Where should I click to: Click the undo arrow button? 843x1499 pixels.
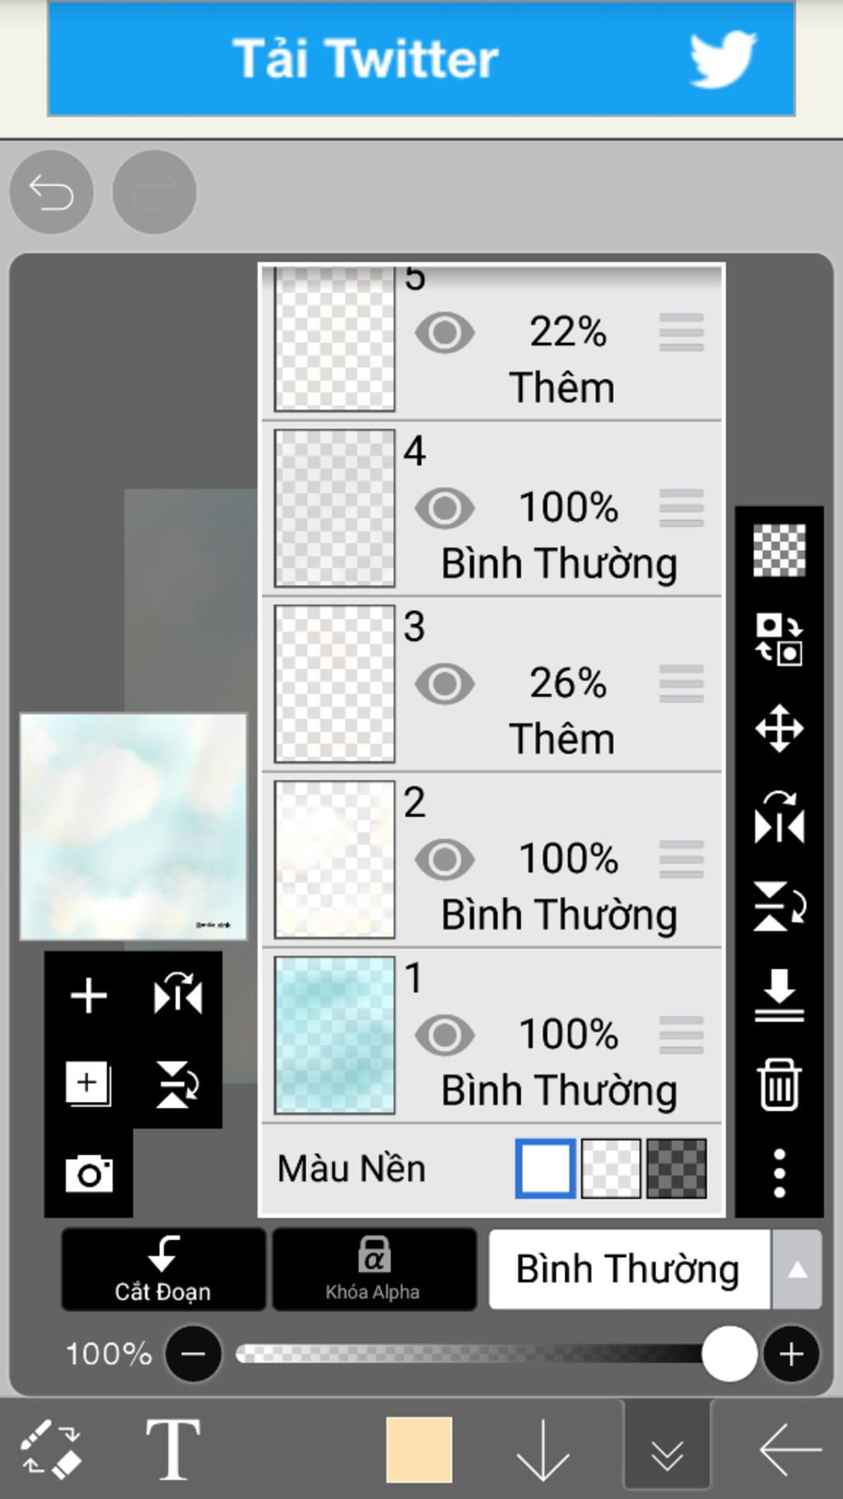pos(51,193)
